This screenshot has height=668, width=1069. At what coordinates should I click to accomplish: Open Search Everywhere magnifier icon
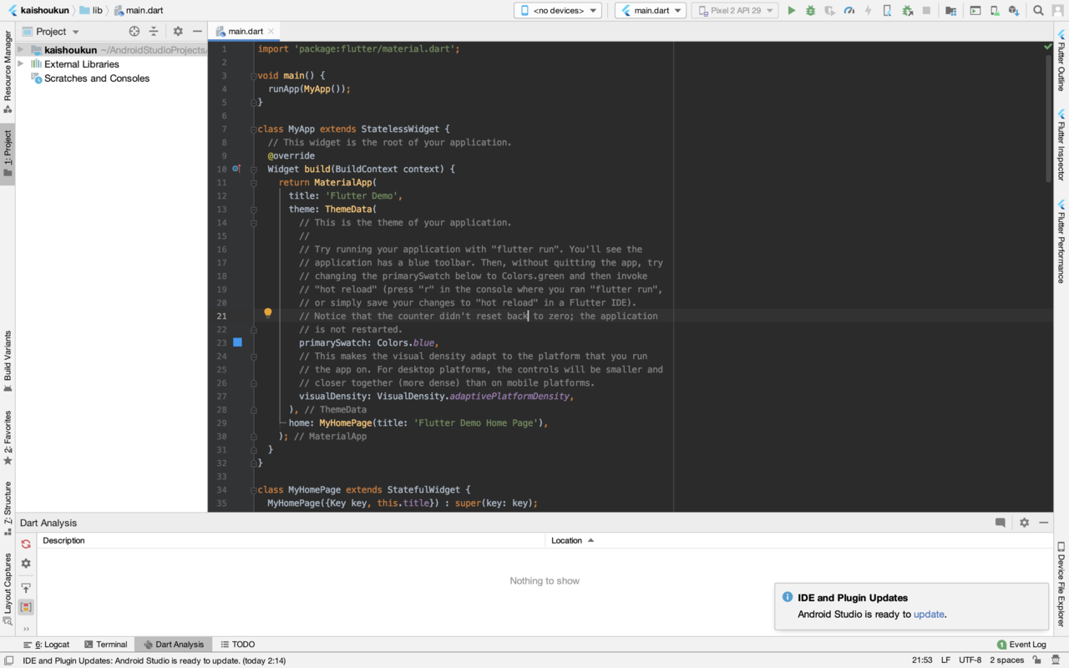pyautogui.click(x=1038, y=11)
